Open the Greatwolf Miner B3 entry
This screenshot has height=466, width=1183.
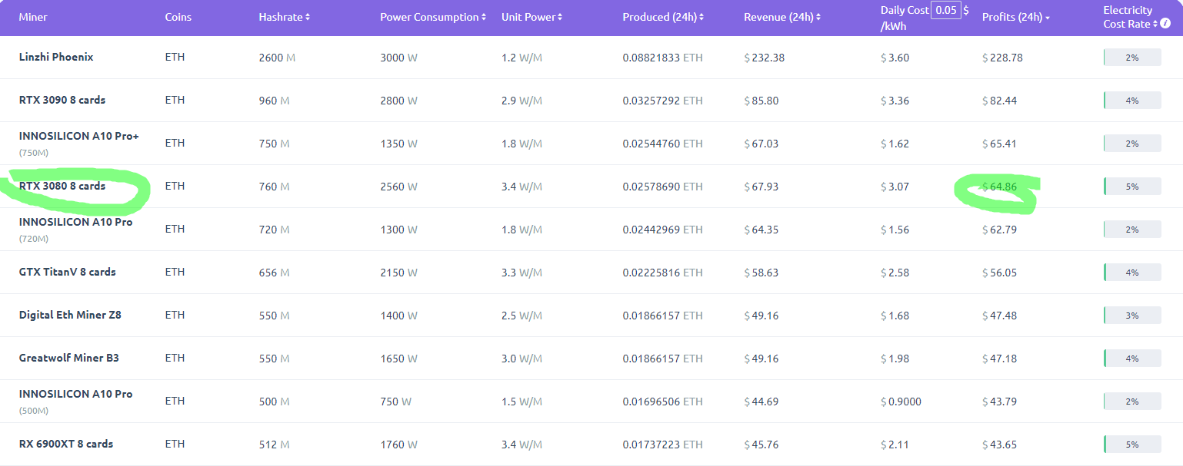69,358
